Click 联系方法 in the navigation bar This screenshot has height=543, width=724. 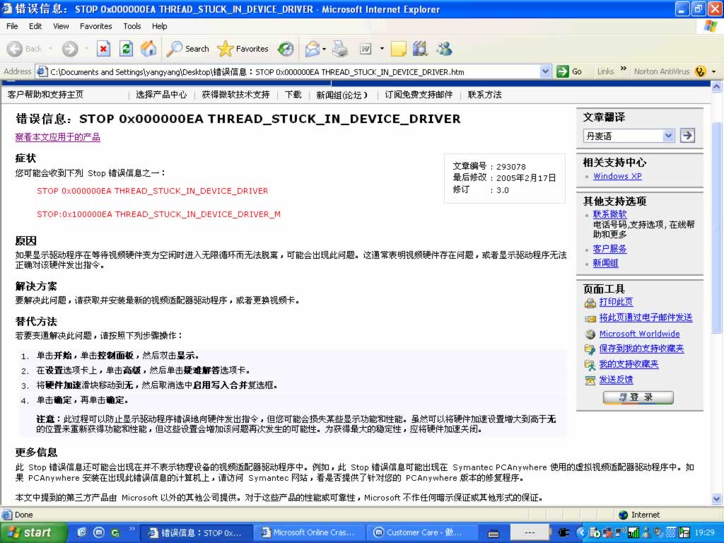484,95
